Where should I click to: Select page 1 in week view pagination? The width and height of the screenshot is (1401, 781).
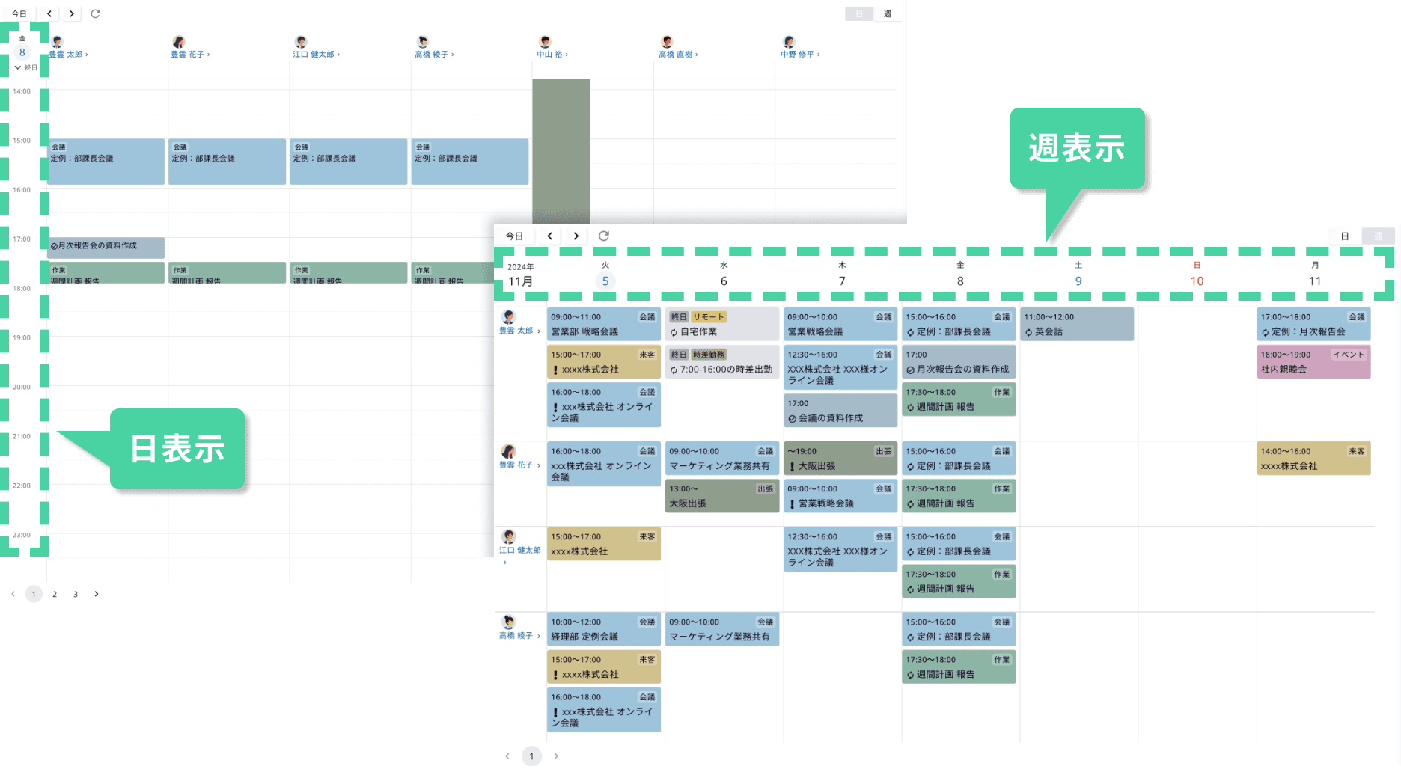click(x=531, y=756)
